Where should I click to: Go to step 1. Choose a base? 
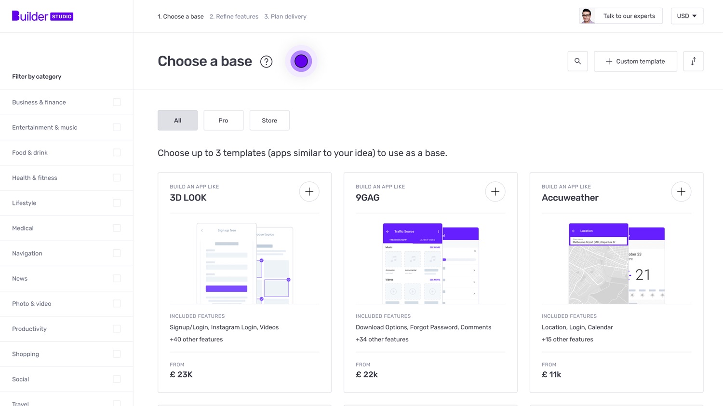tap(181, 16)
